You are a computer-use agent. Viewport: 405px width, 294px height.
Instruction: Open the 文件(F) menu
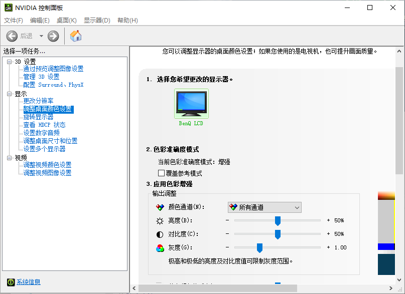14,21
